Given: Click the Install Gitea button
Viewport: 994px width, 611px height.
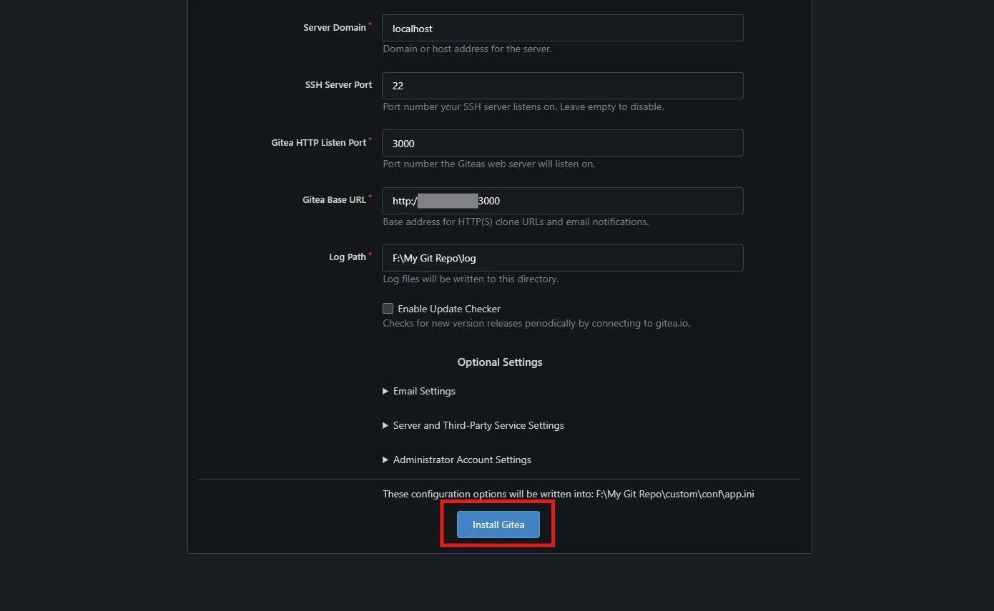Looking at the screenshot, I should pyautogui.click(x=498, y=525).
